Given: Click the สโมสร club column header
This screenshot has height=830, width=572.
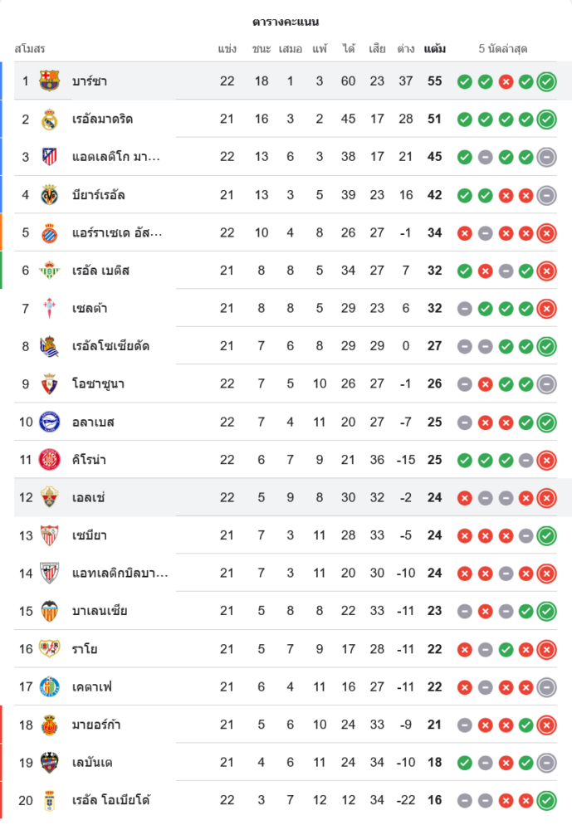Looking at the screenshot, I should point(30,49).
